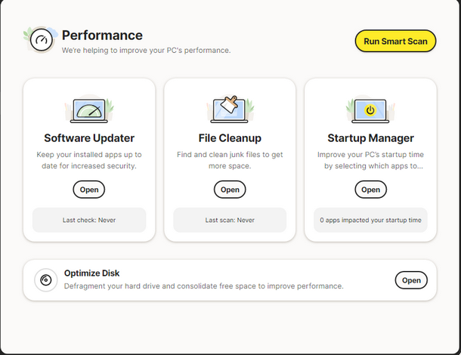Select the Software Updater heading

pos(89,138)
